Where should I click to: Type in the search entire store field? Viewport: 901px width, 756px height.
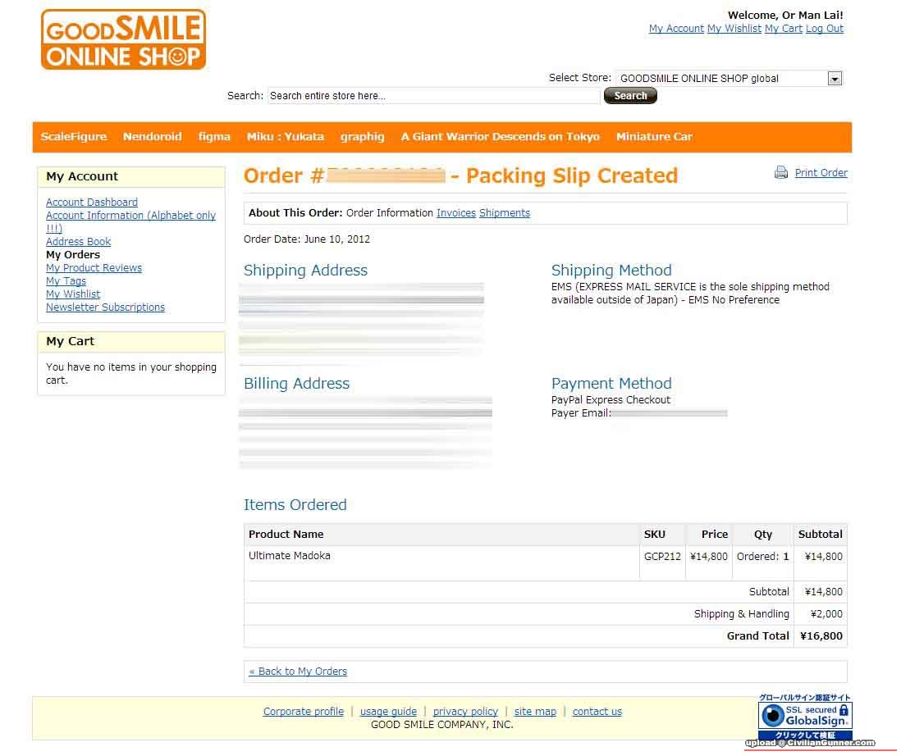[x=433, y=96]
